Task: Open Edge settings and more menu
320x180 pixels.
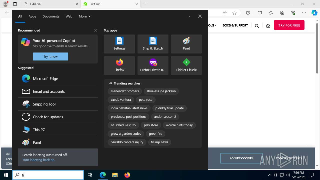Action: (x=304, y=13)
